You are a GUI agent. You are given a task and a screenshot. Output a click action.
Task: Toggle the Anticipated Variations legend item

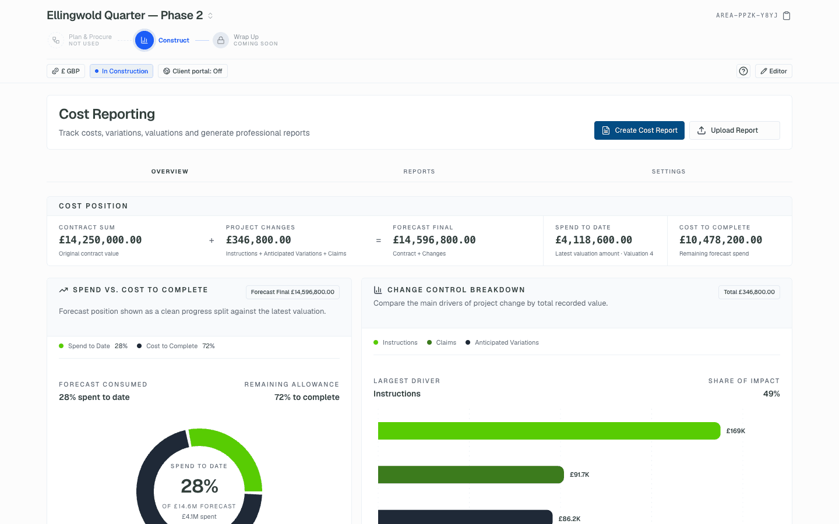[x=502, y=342]
